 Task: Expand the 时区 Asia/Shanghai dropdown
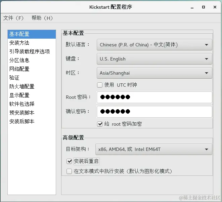[154, 73]
